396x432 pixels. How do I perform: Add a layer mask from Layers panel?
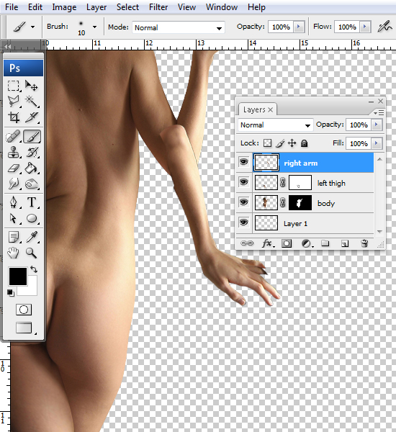[x=287, y=243]
